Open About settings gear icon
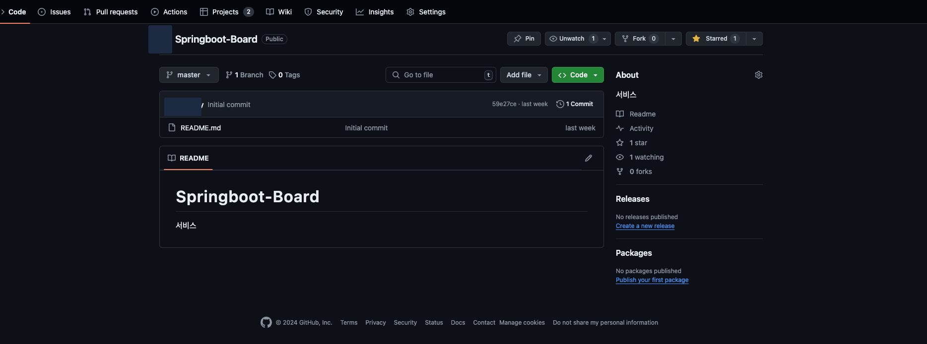 click(x=759, y=75)
